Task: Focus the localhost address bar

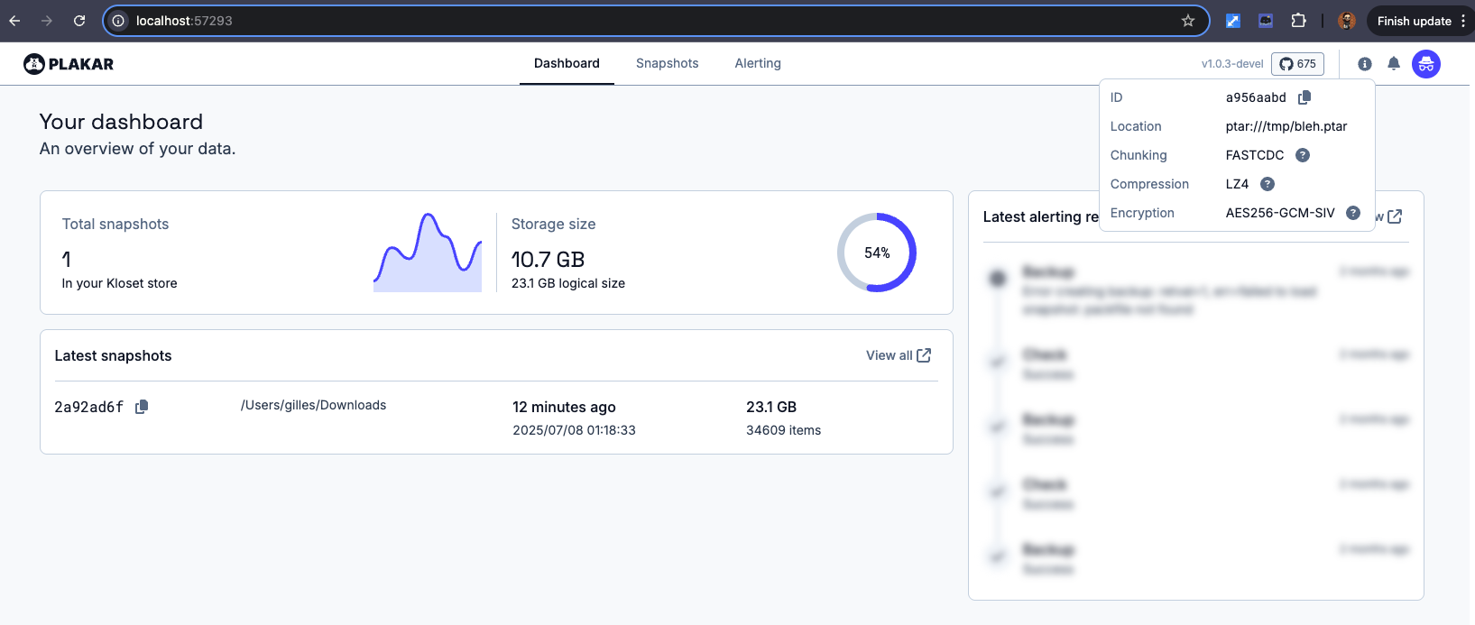Action: click(631, 21)
